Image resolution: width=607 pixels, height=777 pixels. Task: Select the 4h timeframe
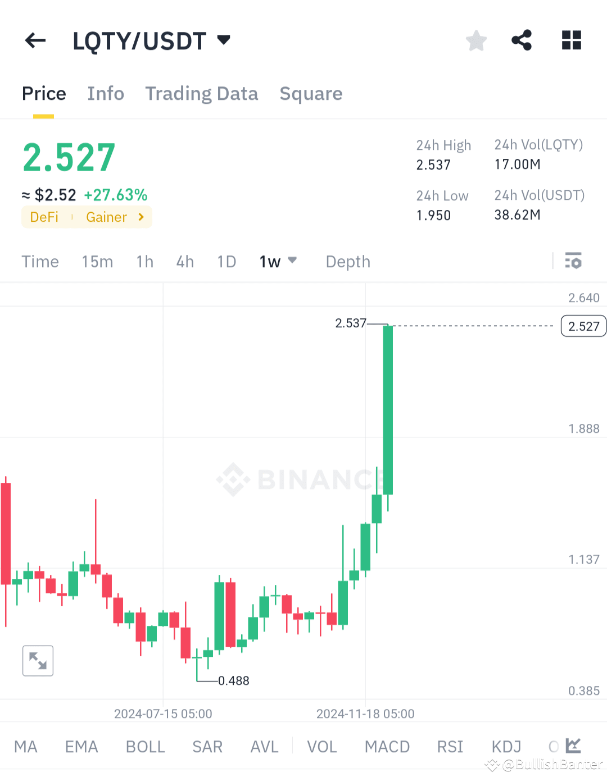click(x=184, y=261)
